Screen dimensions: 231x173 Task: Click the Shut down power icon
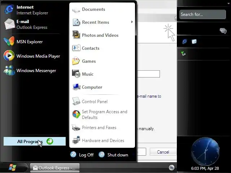point(101,155)
